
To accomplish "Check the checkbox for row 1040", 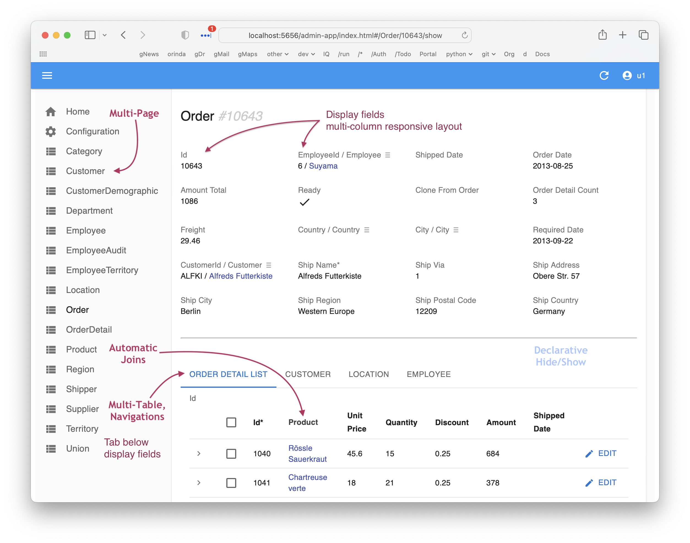I will click(231, 454).
